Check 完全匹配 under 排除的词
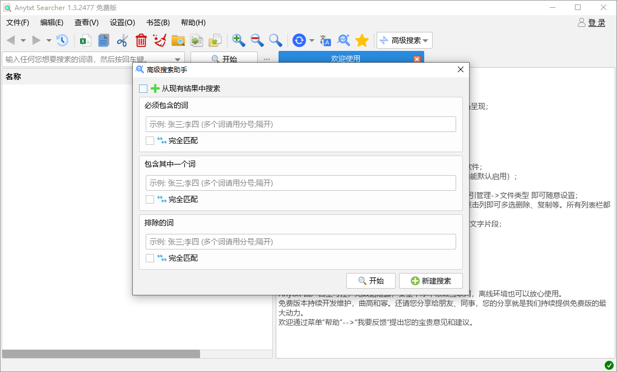 click(x=149, y=258)
